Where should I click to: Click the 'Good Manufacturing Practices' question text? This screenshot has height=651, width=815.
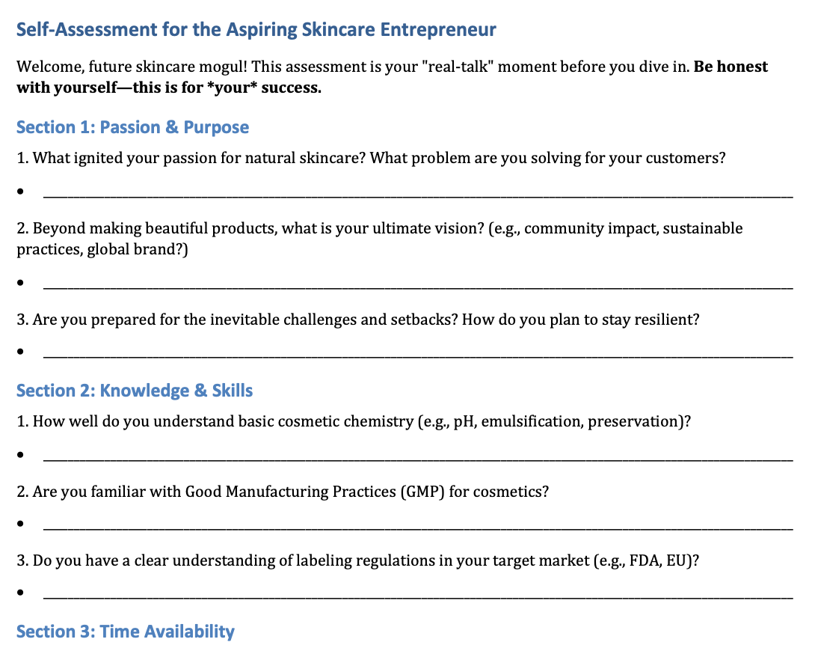[x=283, y=492]
